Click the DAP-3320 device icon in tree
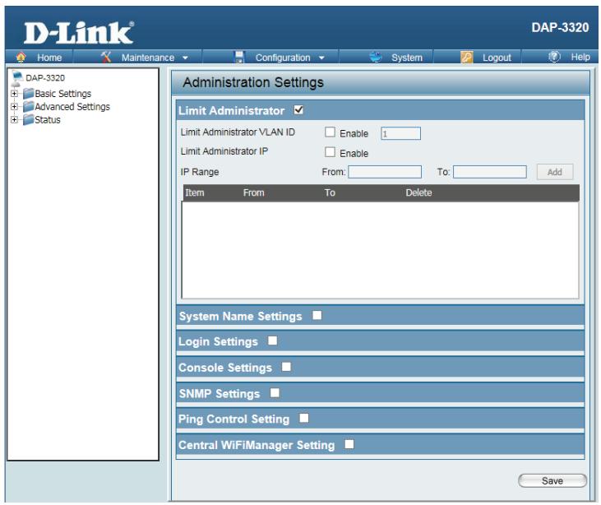Image resolution: width=601 pixels, height=505 pixels. [x=16, y=78]
